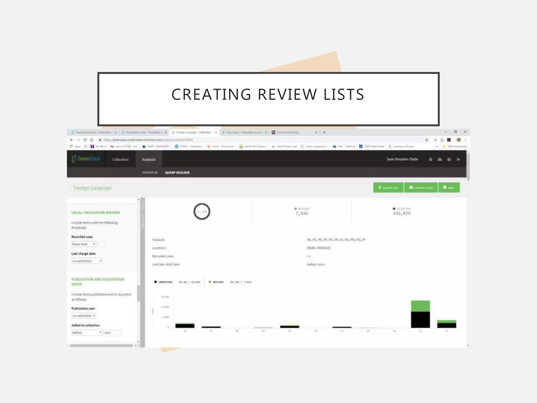Click the Export Data button
The image size is (537, 403).
point(421,187)
